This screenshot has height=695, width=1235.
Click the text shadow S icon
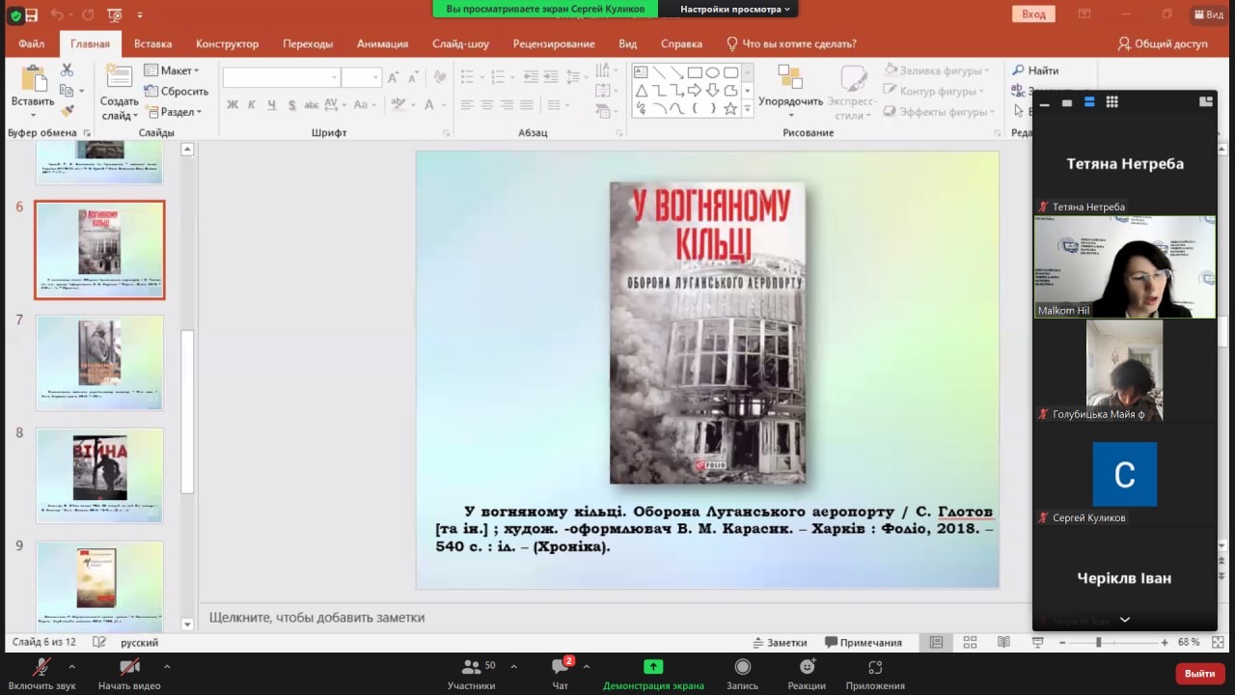click(293, 104)
